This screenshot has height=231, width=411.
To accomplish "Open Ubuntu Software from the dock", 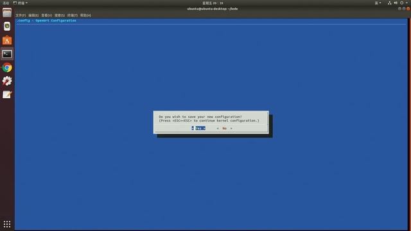I will (x=7, y=40).
